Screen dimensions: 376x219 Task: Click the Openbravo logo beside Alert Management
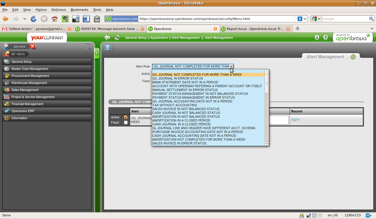pyautogui.click(x=353, y=57)
